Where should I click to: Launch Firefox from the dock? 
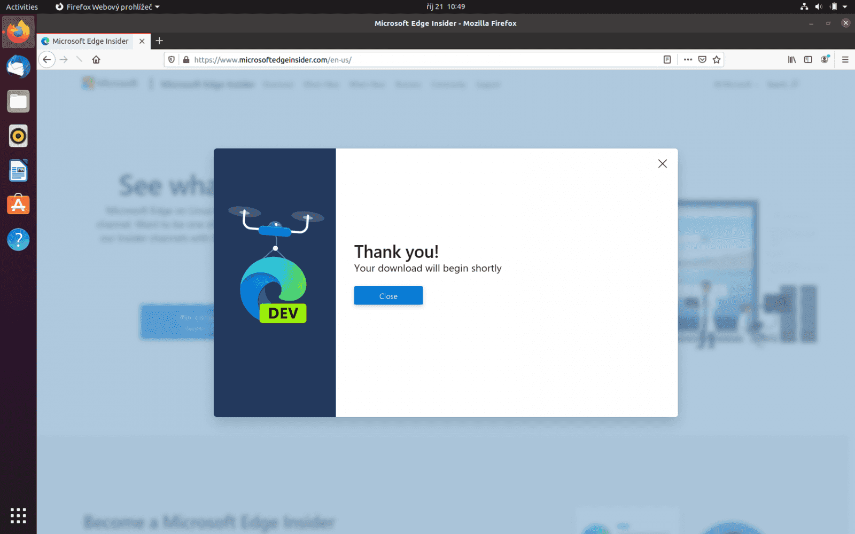(x=18, y=32)
